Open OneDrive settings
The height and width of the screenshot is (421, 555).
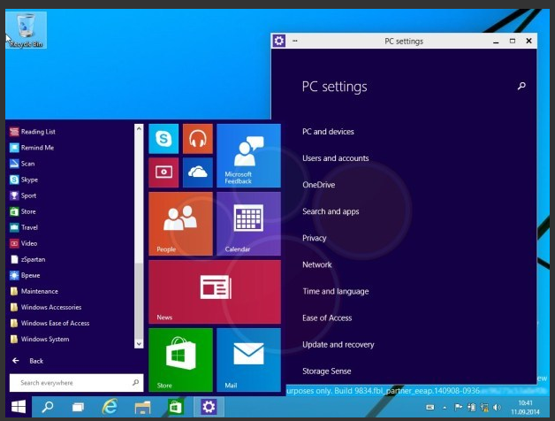(318, 185)
